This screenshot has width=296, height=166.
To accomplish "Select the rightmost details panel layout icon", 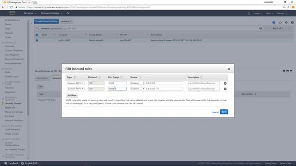I will (291, 71).
